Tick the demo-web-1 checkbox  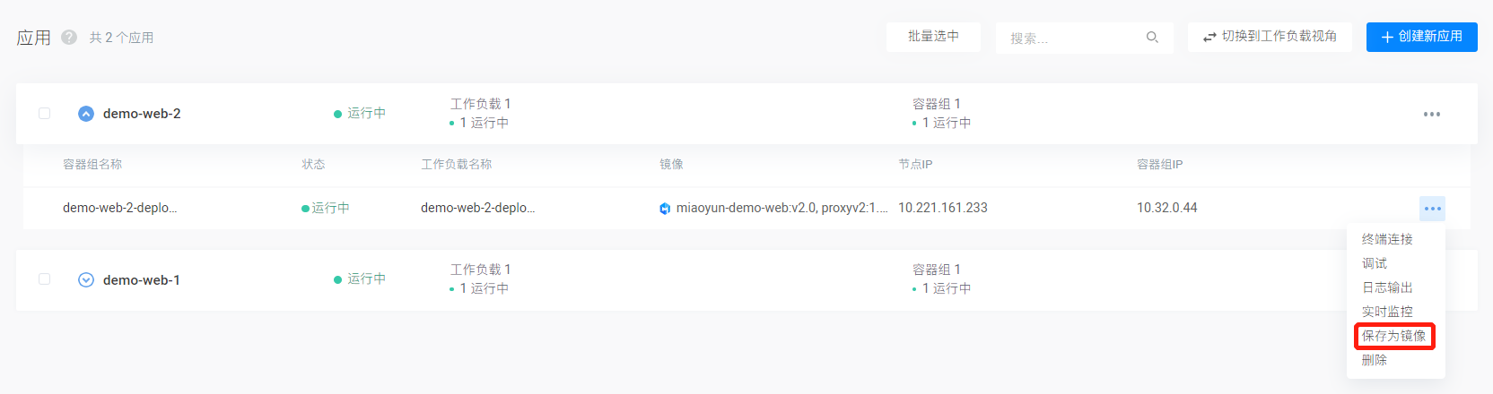click(44, 279)
